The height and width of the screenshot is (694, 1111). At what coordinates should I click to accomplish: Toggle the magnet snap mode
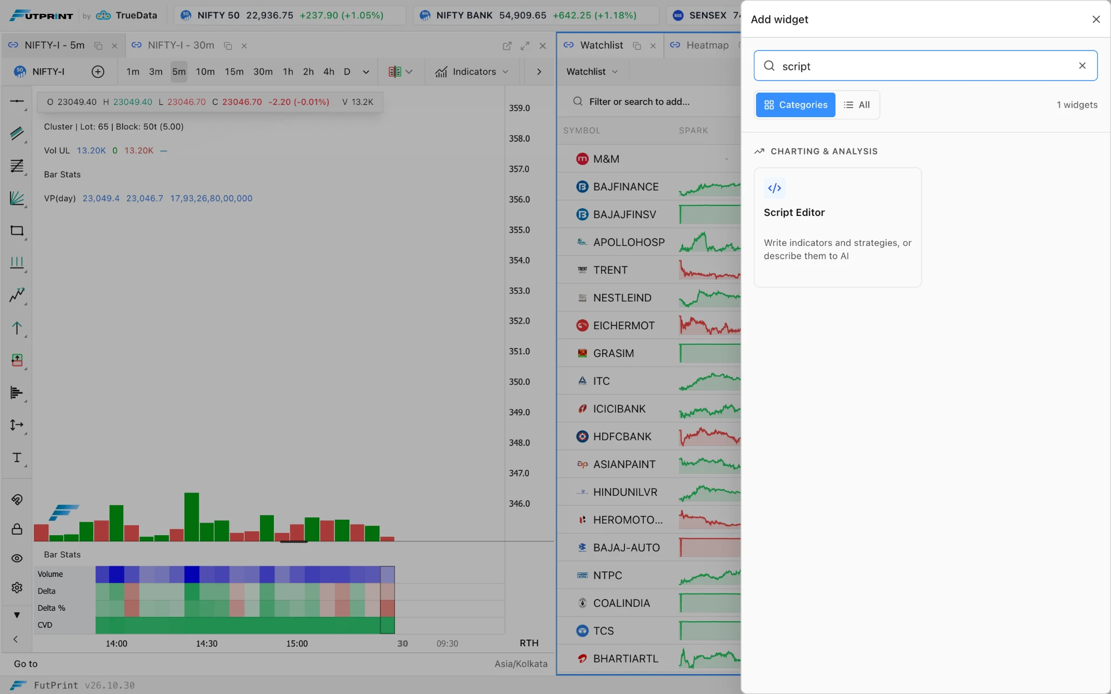click(x=17, y=500)
